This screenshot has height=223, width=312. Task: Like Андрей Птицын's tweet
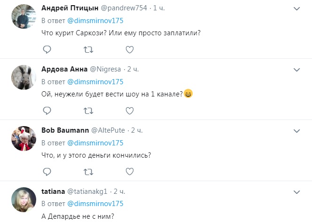tap(130, 49)
